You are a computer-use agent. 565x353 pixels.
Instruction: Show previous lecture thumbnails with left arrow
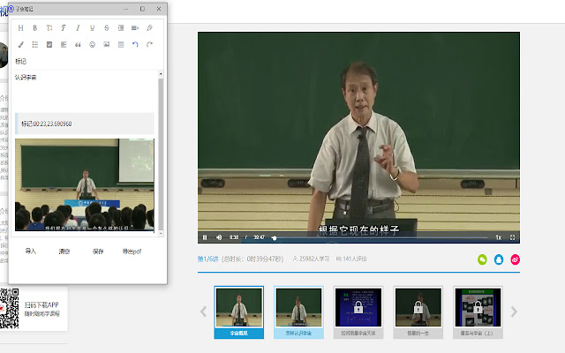click(x=204, y=312)
